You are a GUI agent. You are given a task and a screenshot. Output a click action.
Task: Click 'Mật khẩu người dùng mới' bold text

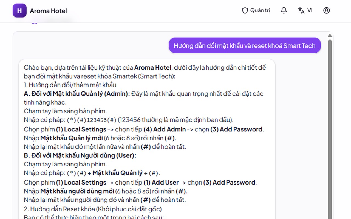coord(77,191)
